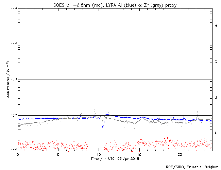Click the vertical GOES Irradiance axis label
This screenshot has width=221, height=170.
(7, 79)
